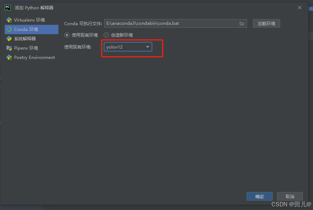Select the 创造新环境 radio button
Screen dimensions: 313x210
(x=106, y=35)
